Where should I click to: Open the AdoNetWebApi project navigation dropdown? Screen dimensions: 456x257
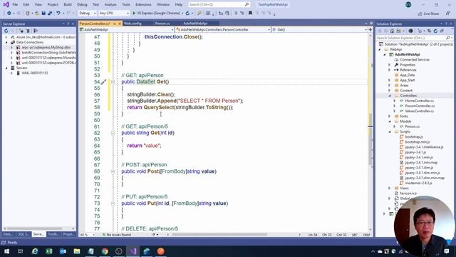127,29
